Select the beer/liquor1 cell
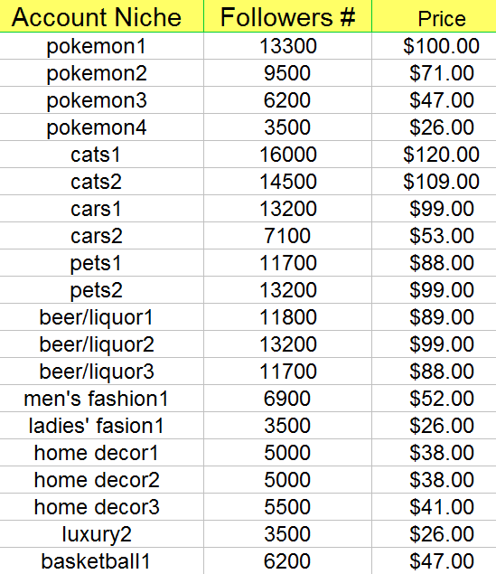This screenshot has height=574, width=496. click(101, 317)
